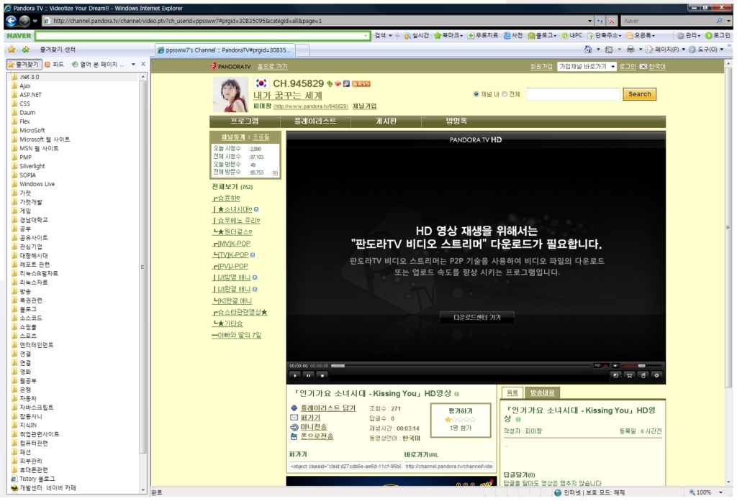
Task: Click the Home icon in the IE command bar
Action: coord(588,50)
